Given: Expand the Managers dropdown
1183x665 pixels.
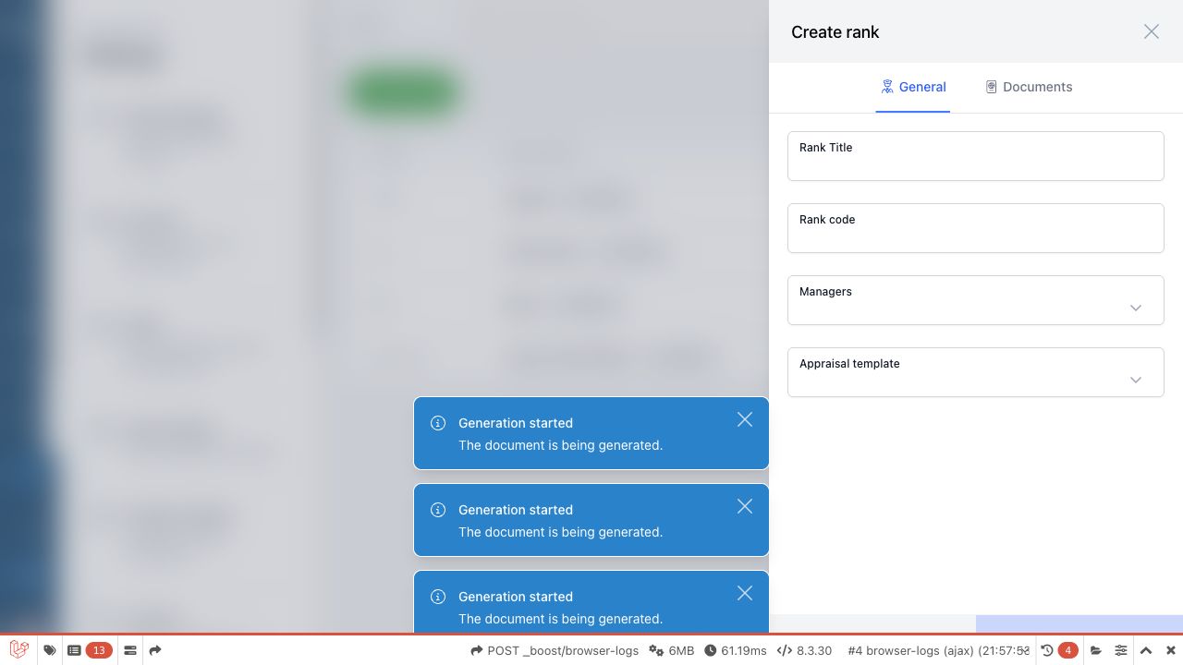Looking at the screenshot, I should [x=975, y=300].
